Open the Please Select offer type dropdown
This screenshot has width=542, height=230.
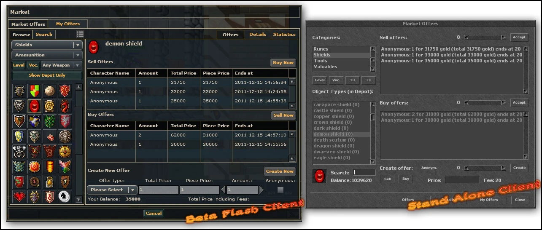click(112, 190)
